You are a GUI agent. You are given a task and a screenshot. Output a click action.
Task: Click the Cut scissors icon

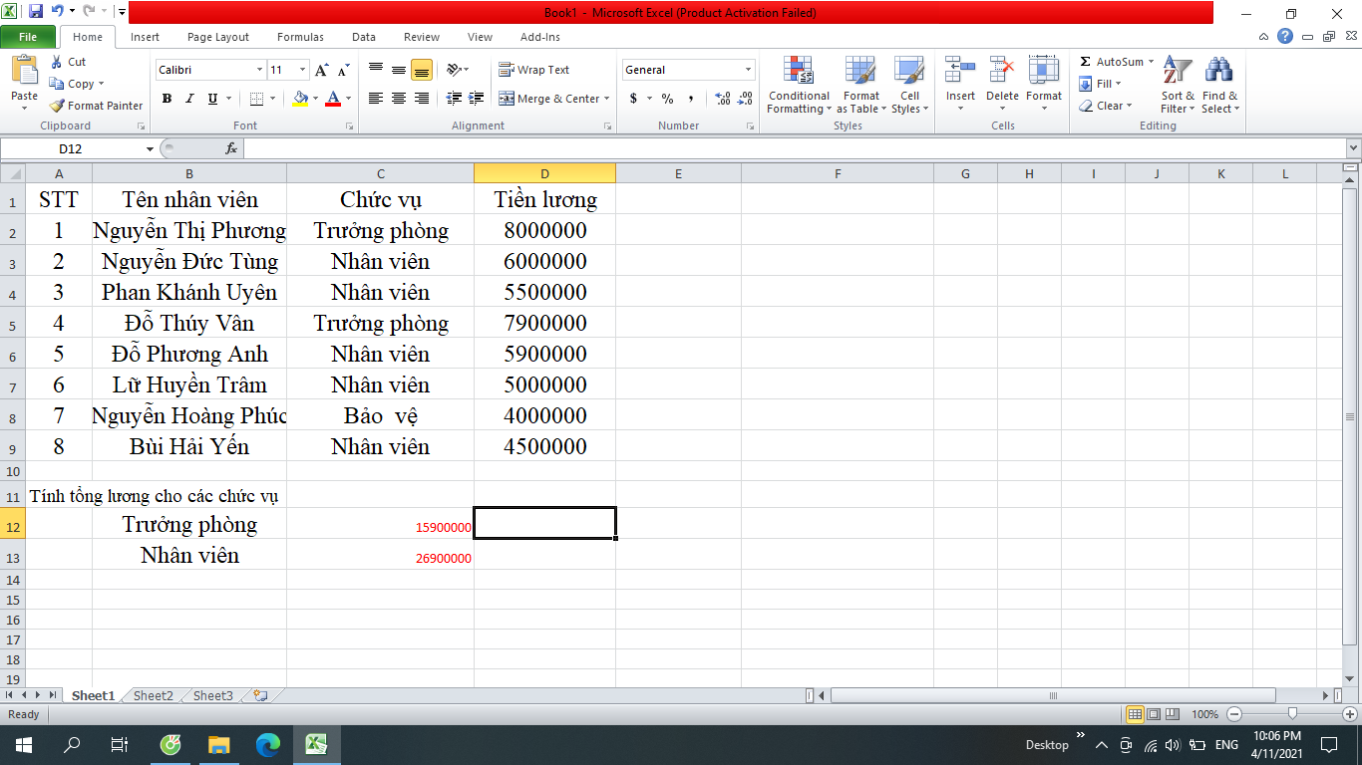(58, 62)
